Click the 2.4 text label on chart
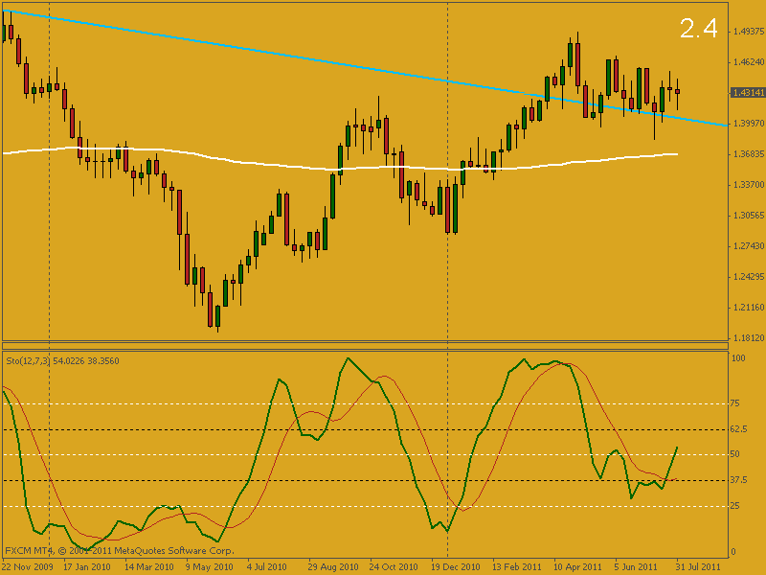Image resolution: width=766 pixels, height=575 pixels. tap(698, 29)
